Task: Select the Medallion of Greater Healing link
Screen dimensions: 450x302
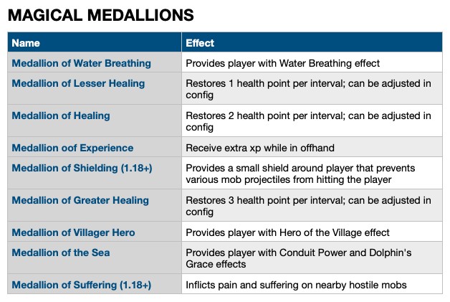Action: tap(80, 200)
